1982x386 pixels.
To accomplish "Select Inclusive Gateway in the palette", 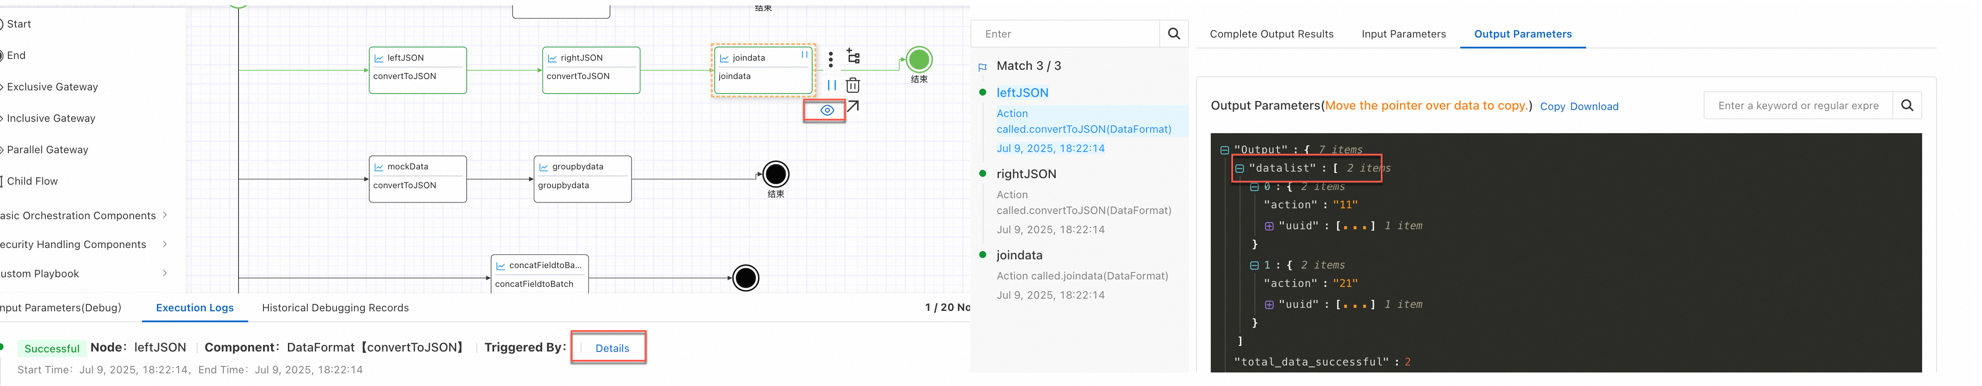I will tap(50, 118).
